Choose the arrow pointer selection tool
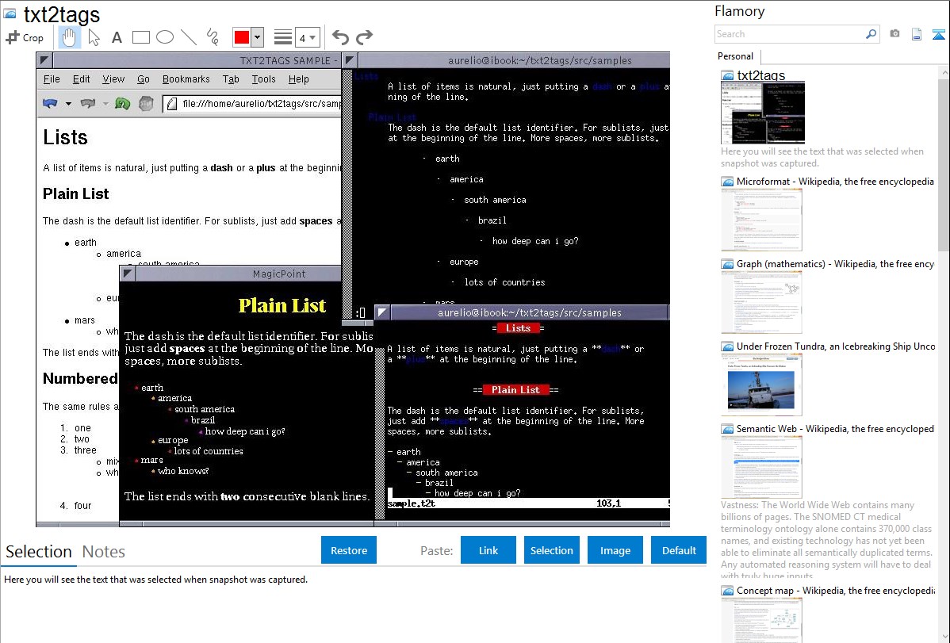Image resolution: width=950 pixels, height=643 pixels. pos(94,37)
